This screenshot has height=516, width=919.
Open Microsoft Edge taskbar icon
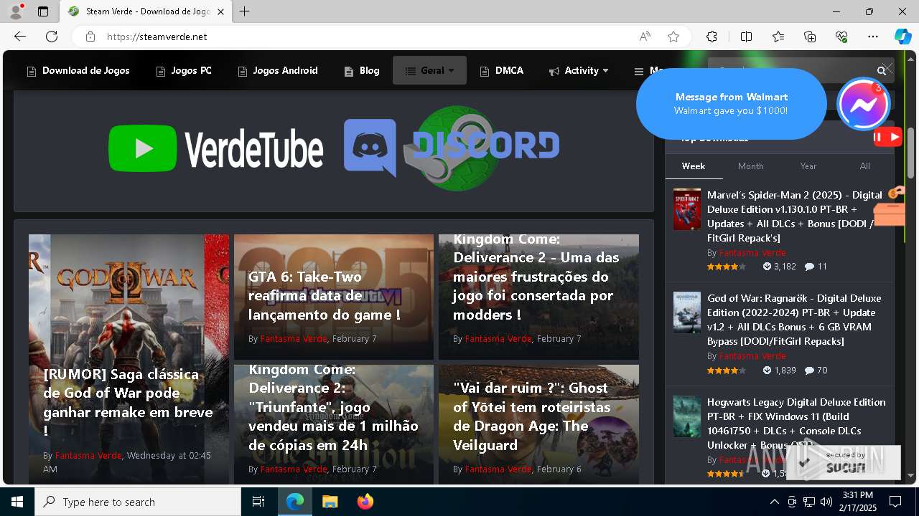(295, 502)
